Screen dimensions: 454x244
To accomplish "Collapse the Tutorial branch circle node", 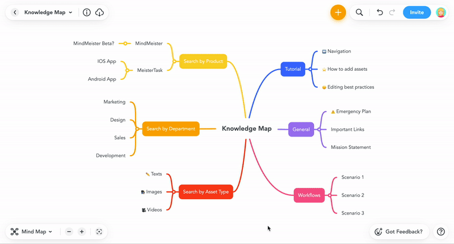I will tap(310, 69).
